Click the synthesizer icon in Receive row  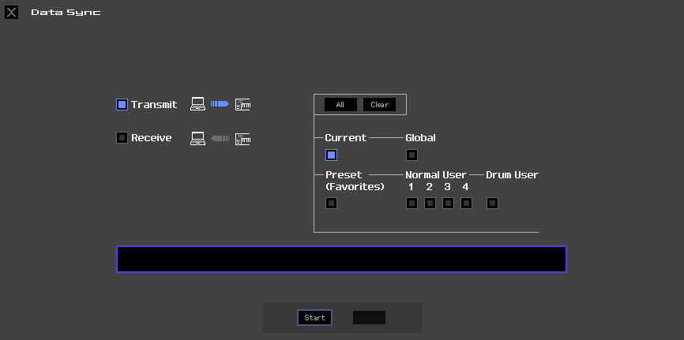tap(242, 139)
